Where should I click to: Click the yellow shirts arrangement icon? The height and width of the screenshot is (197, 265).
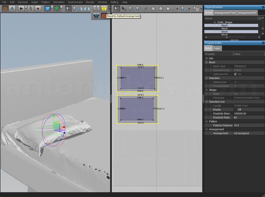(104, 9)
